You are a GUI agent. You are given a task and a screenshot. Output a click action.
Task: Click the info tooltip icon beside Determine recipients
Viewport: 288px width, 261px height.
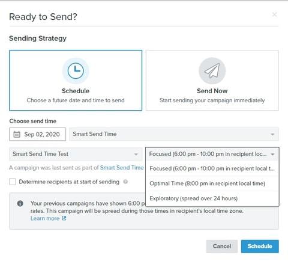pos(125,182)
